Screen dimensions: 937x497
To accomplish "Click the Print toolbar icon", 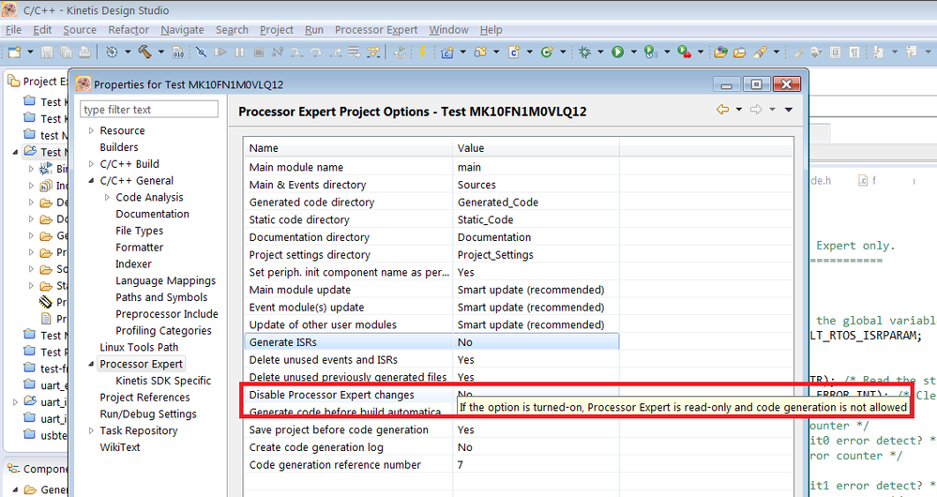I will 84,53.
